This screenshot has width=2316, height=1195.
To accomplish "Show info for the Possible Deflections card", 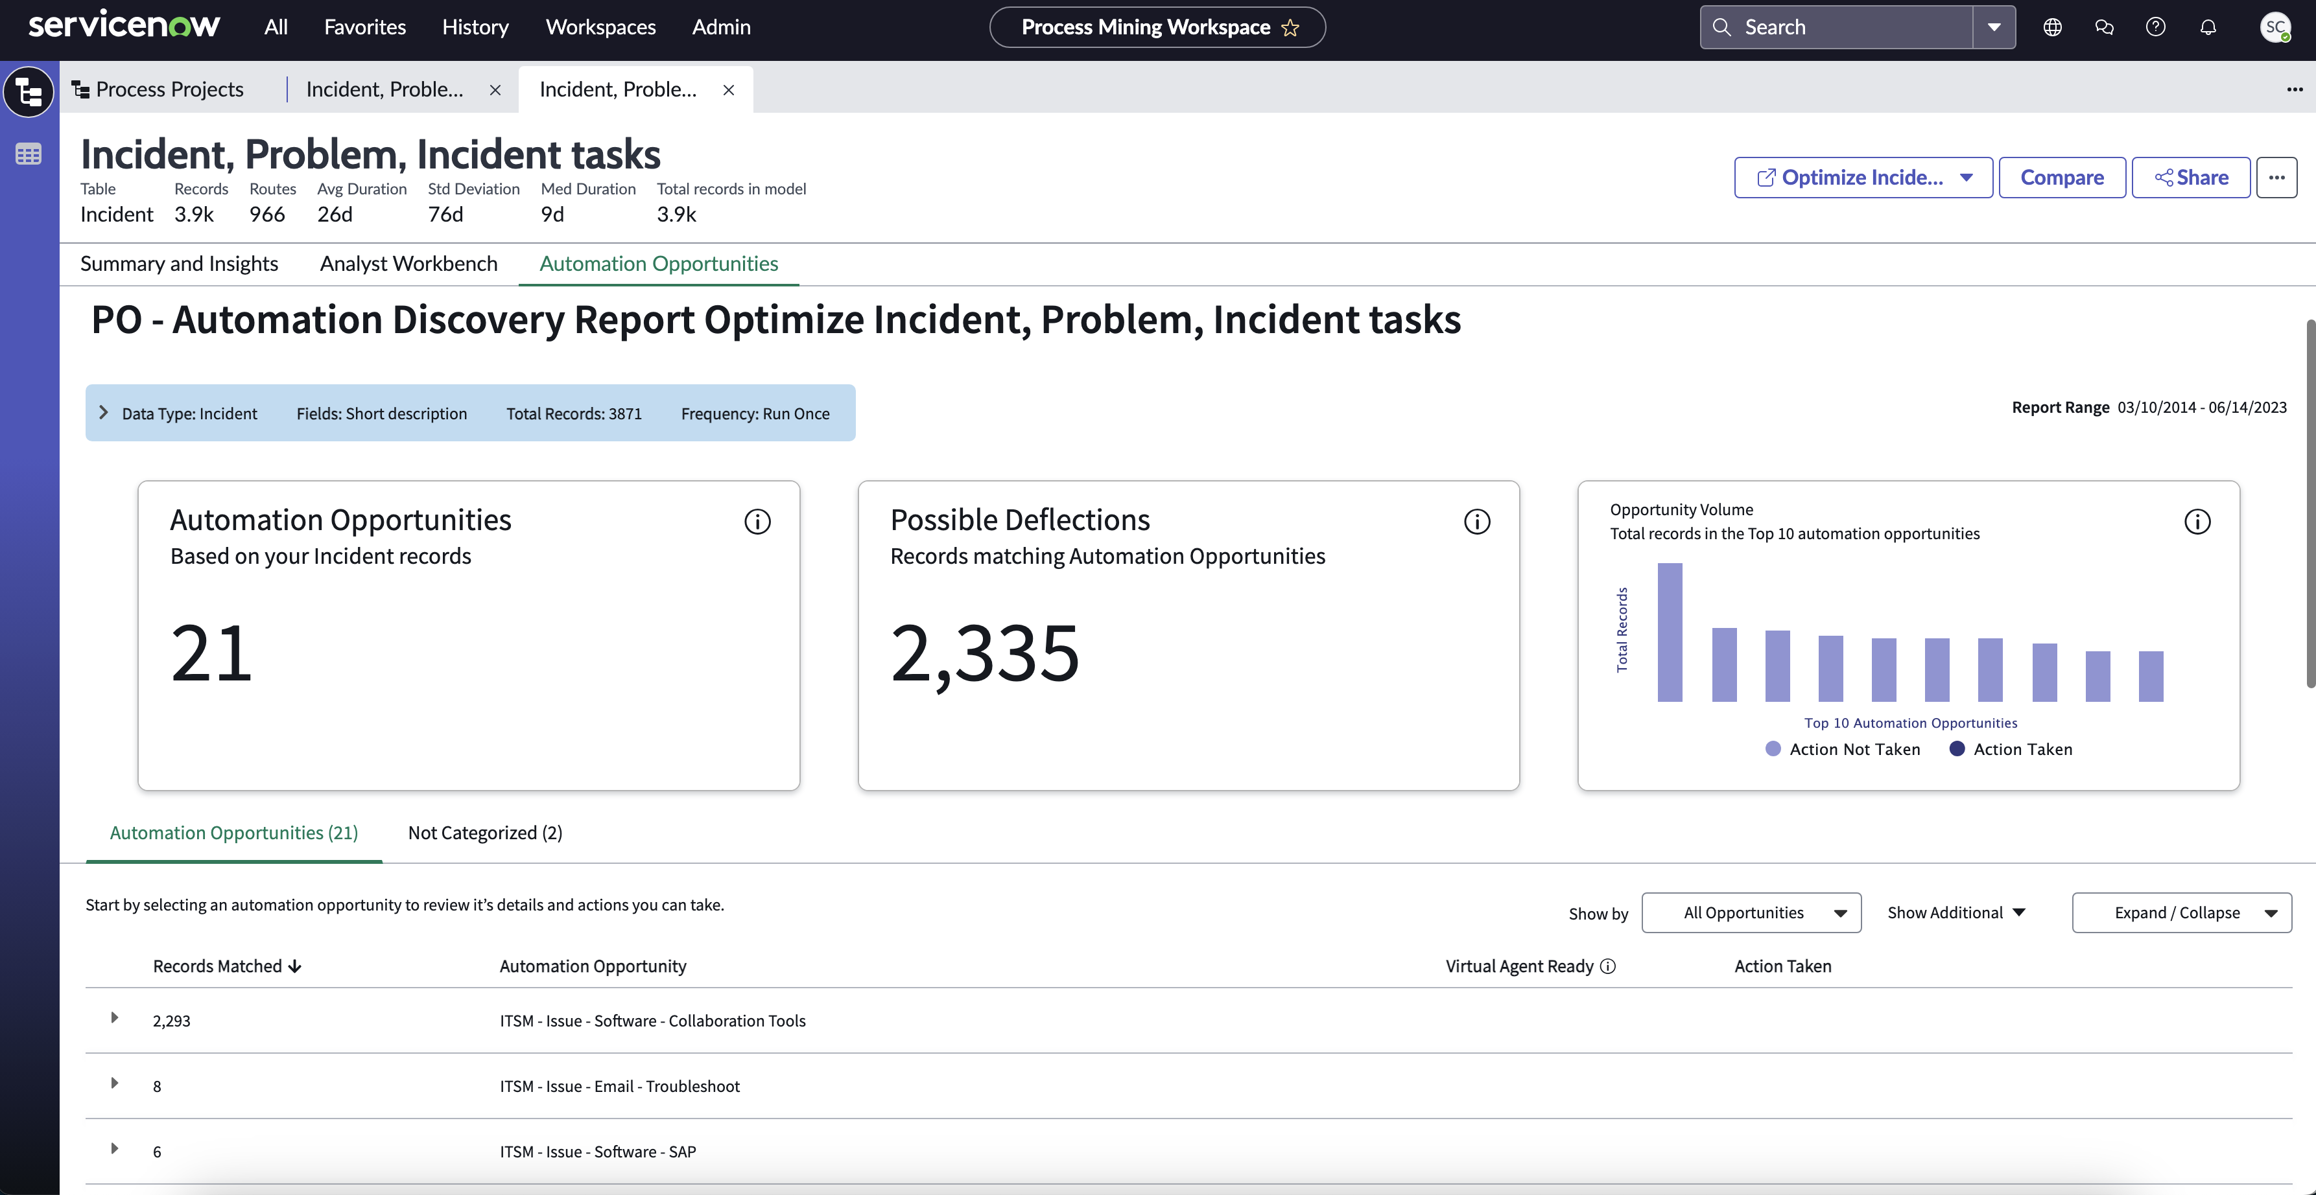I will 1477,521.
